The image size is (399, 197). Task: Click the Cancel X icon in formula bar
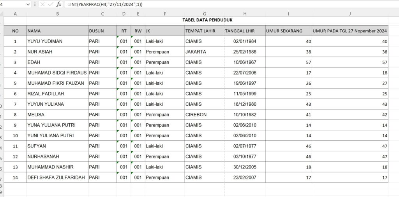click(x=42, y=4)
